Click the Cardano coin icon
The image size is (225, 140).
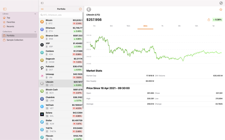tap(42, 53)
